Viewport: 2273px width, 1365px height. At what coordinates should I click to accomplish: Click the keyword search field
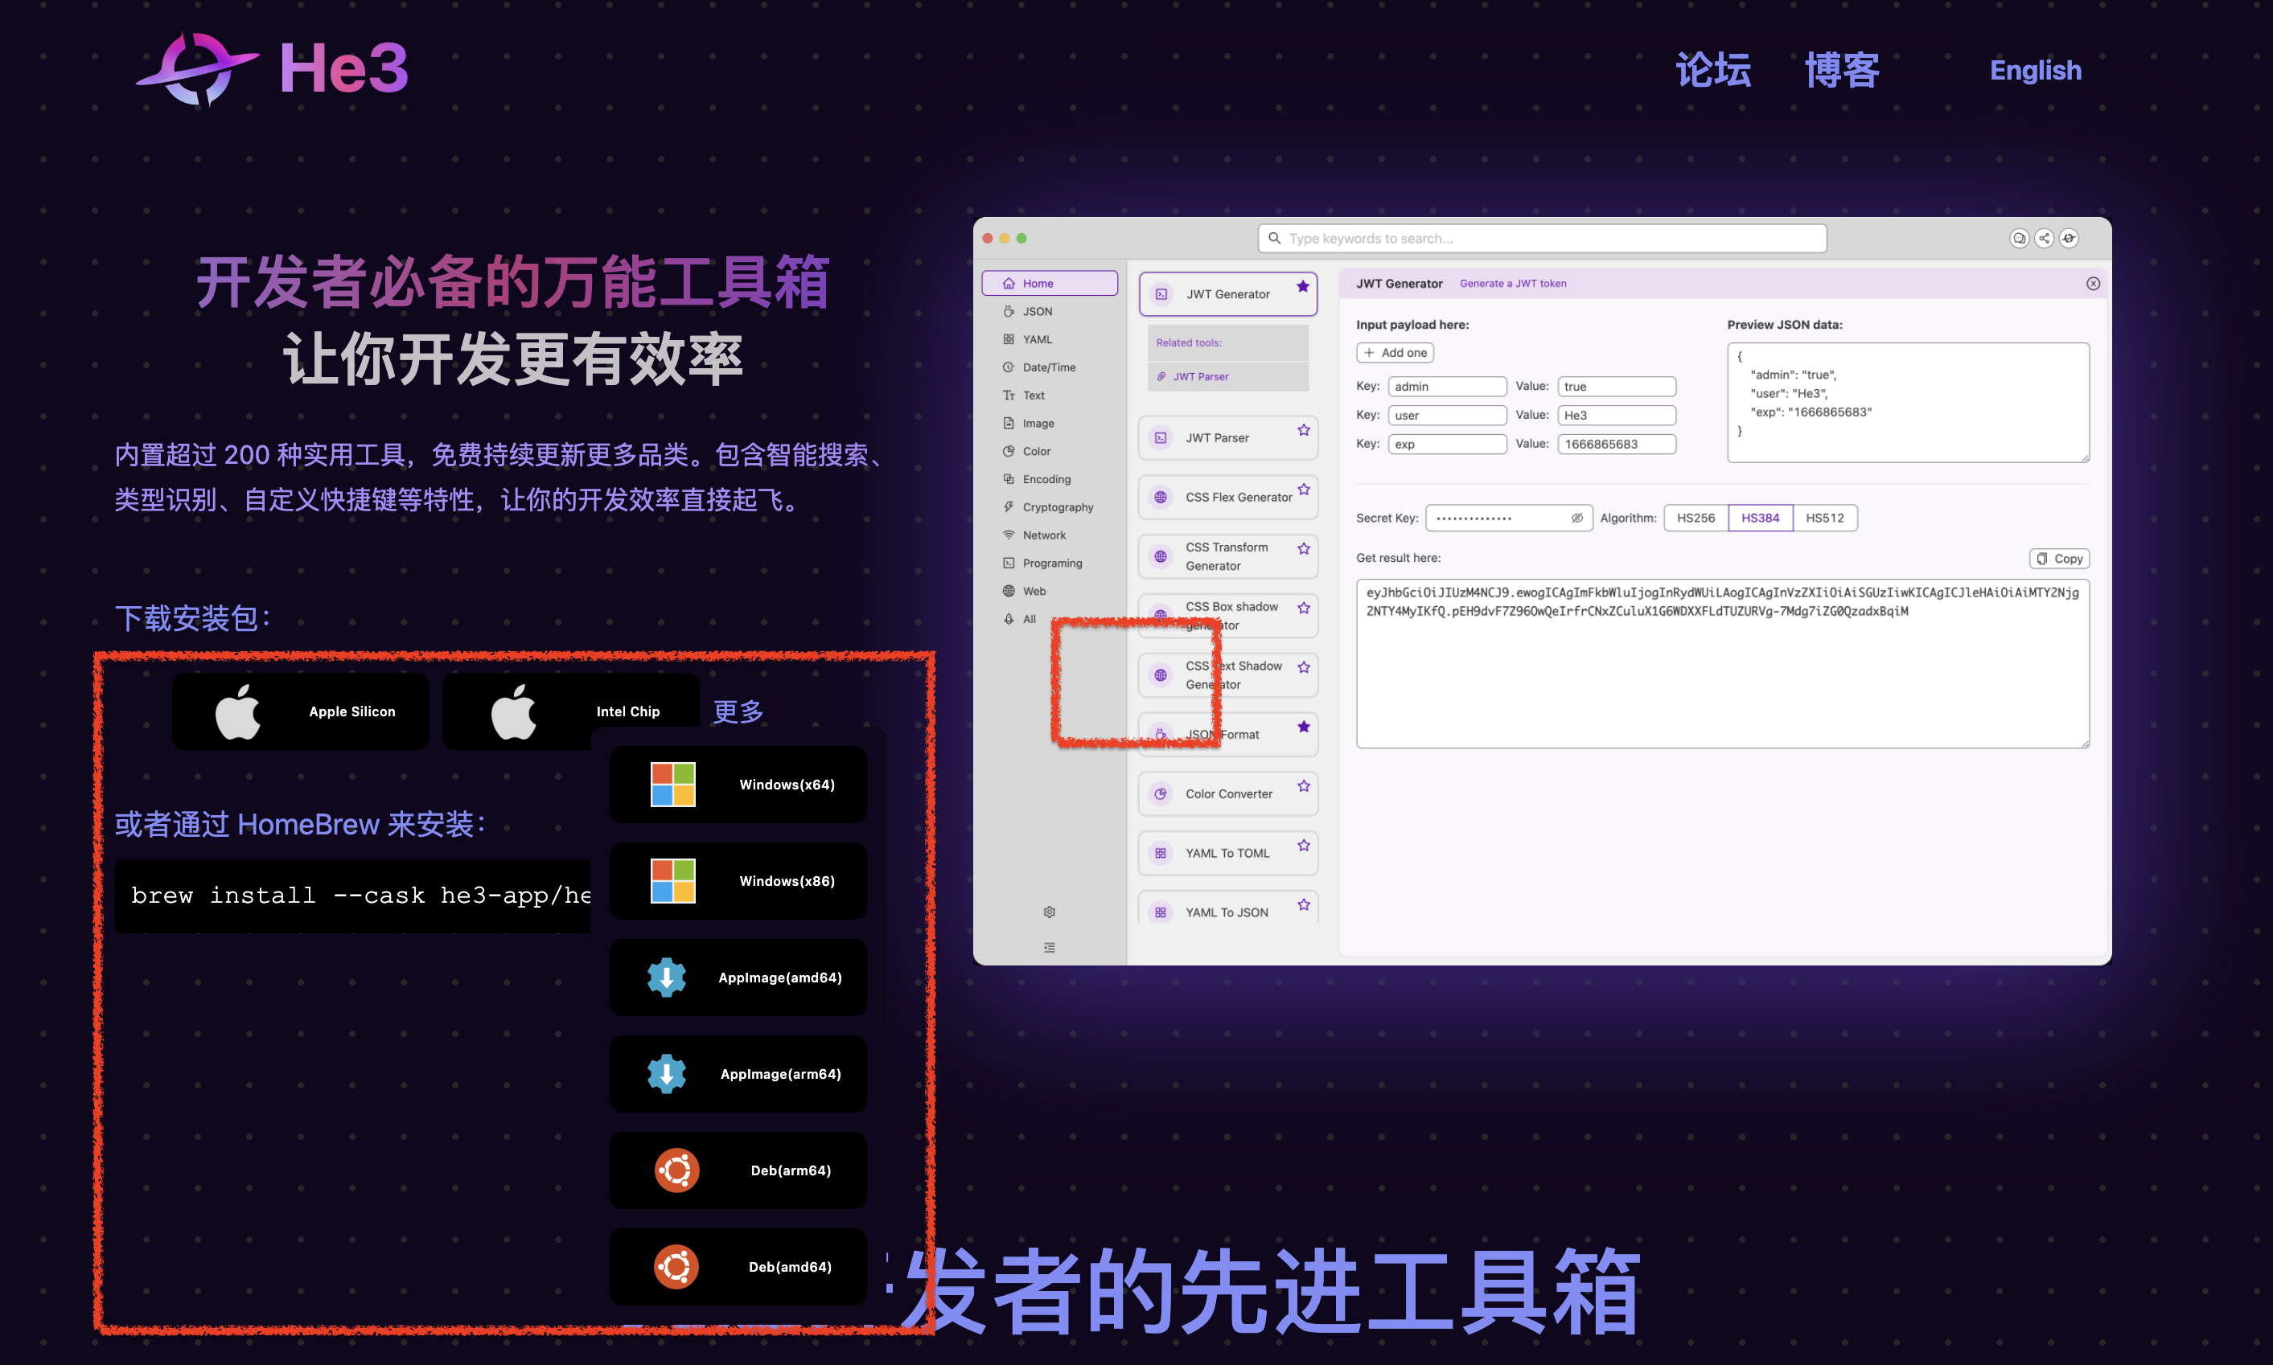click(x=1543, y=237)
